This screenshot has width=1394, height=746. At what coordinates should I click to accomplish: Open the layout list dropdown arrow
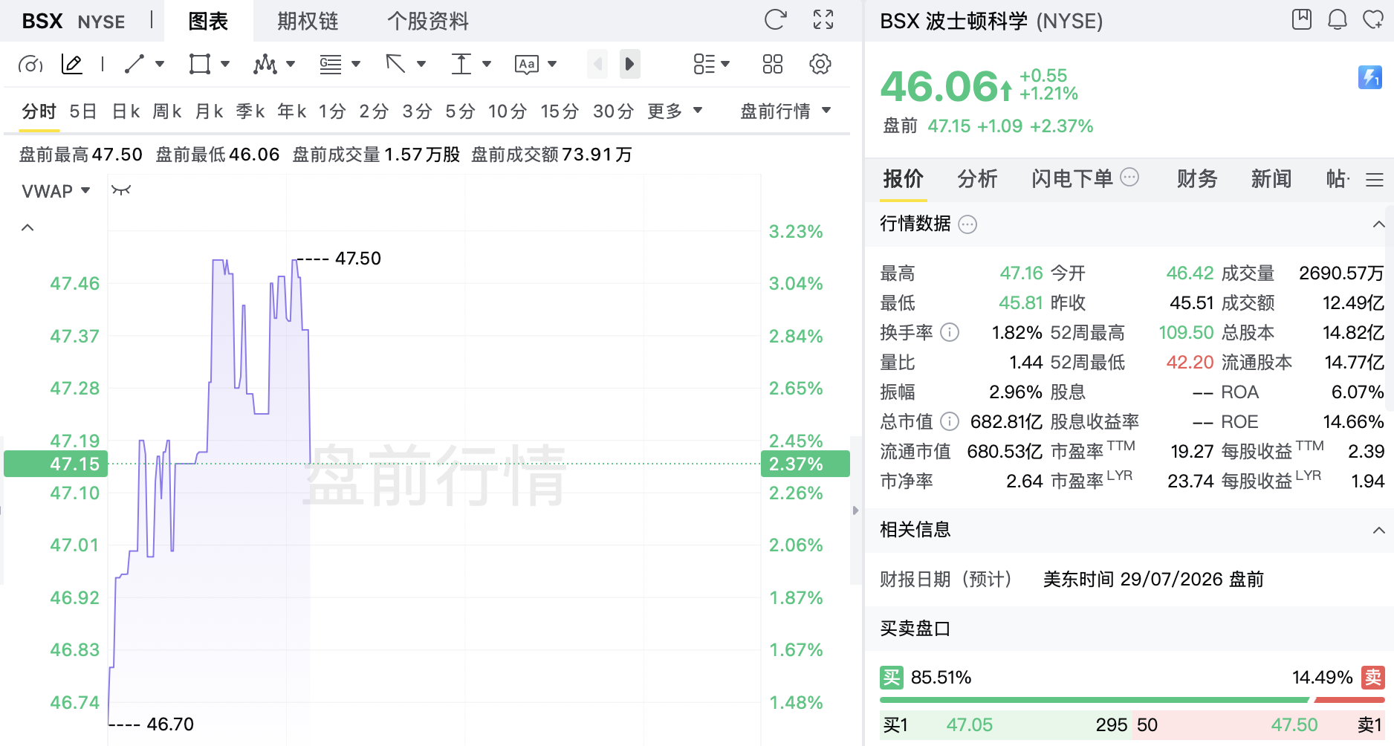(725, 64)
